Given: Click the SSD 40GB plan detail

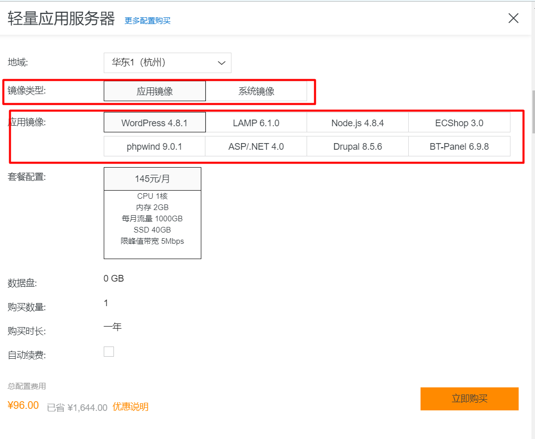Looking at the screenshot, I should [x=152, y=230].
